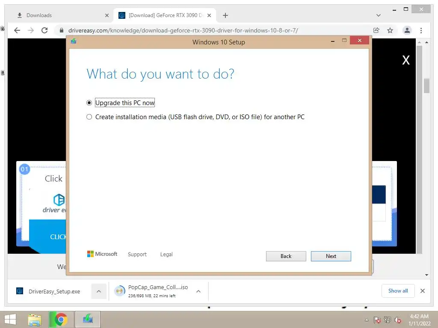This screenshot has width=438, height=328.
Task: Open Chrome profile avatar menu
Action: pos(407,30)
